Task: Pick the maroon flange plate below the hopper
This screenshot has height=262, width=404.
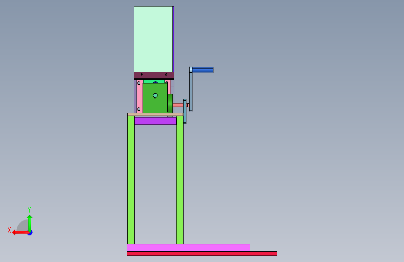Action: pos(154,76)
